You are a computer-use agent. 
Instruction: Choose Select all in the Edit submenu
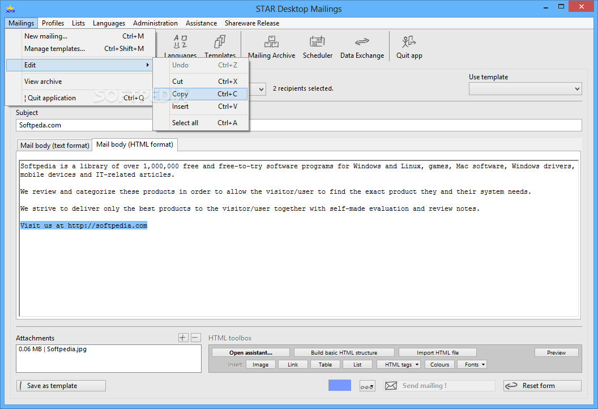coord(201,123)
